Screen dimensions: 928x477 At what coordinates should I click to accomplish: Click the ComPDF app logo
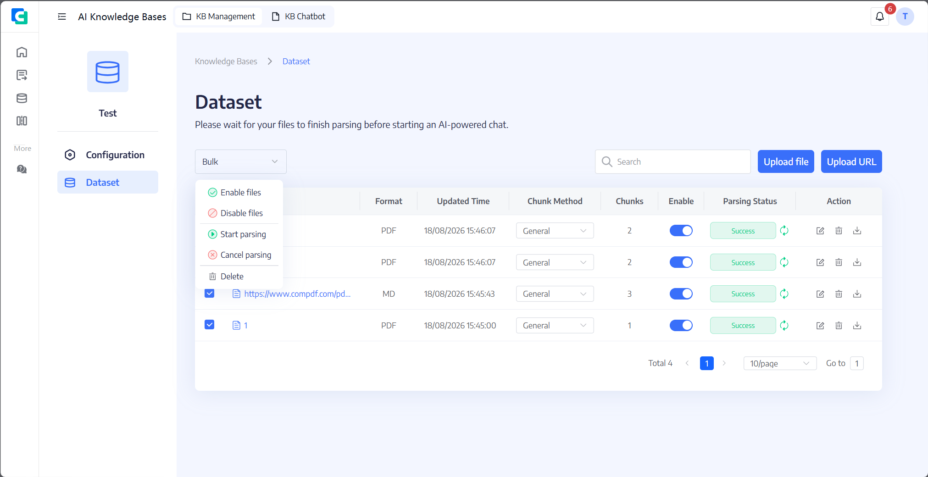coord(19,17)
